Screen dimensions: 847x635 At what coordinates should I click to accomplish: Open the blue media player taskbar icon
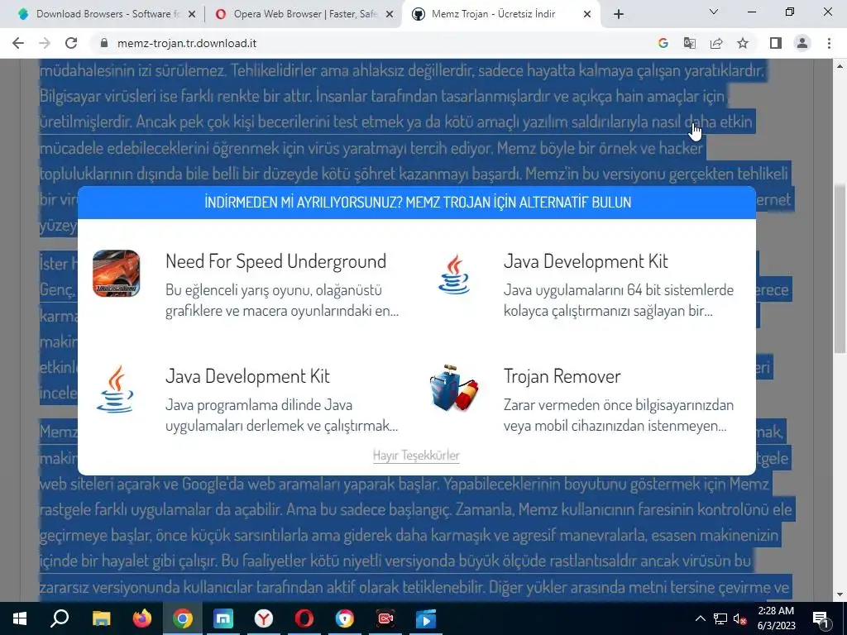click(x=426, y=618)
